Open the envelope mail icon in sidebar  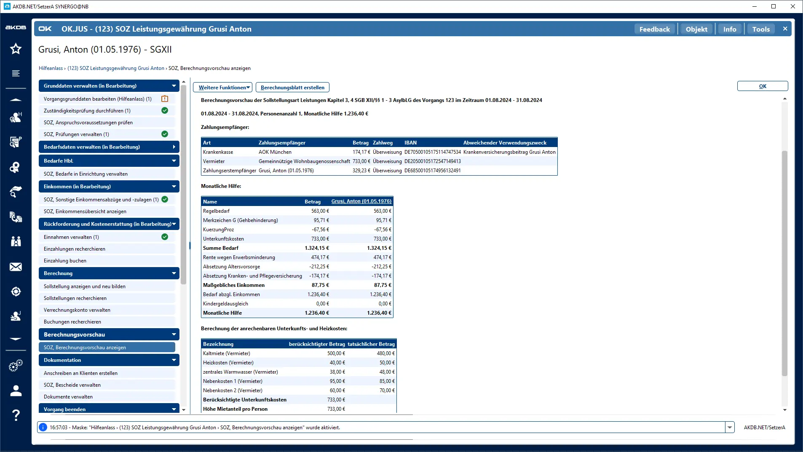16,267
